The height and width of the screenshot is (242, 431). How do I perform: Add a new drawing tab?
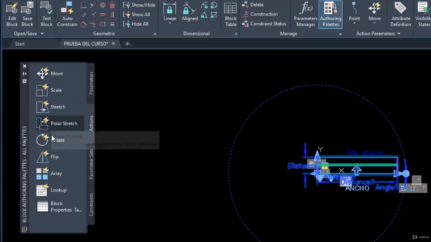click(127, 44)
